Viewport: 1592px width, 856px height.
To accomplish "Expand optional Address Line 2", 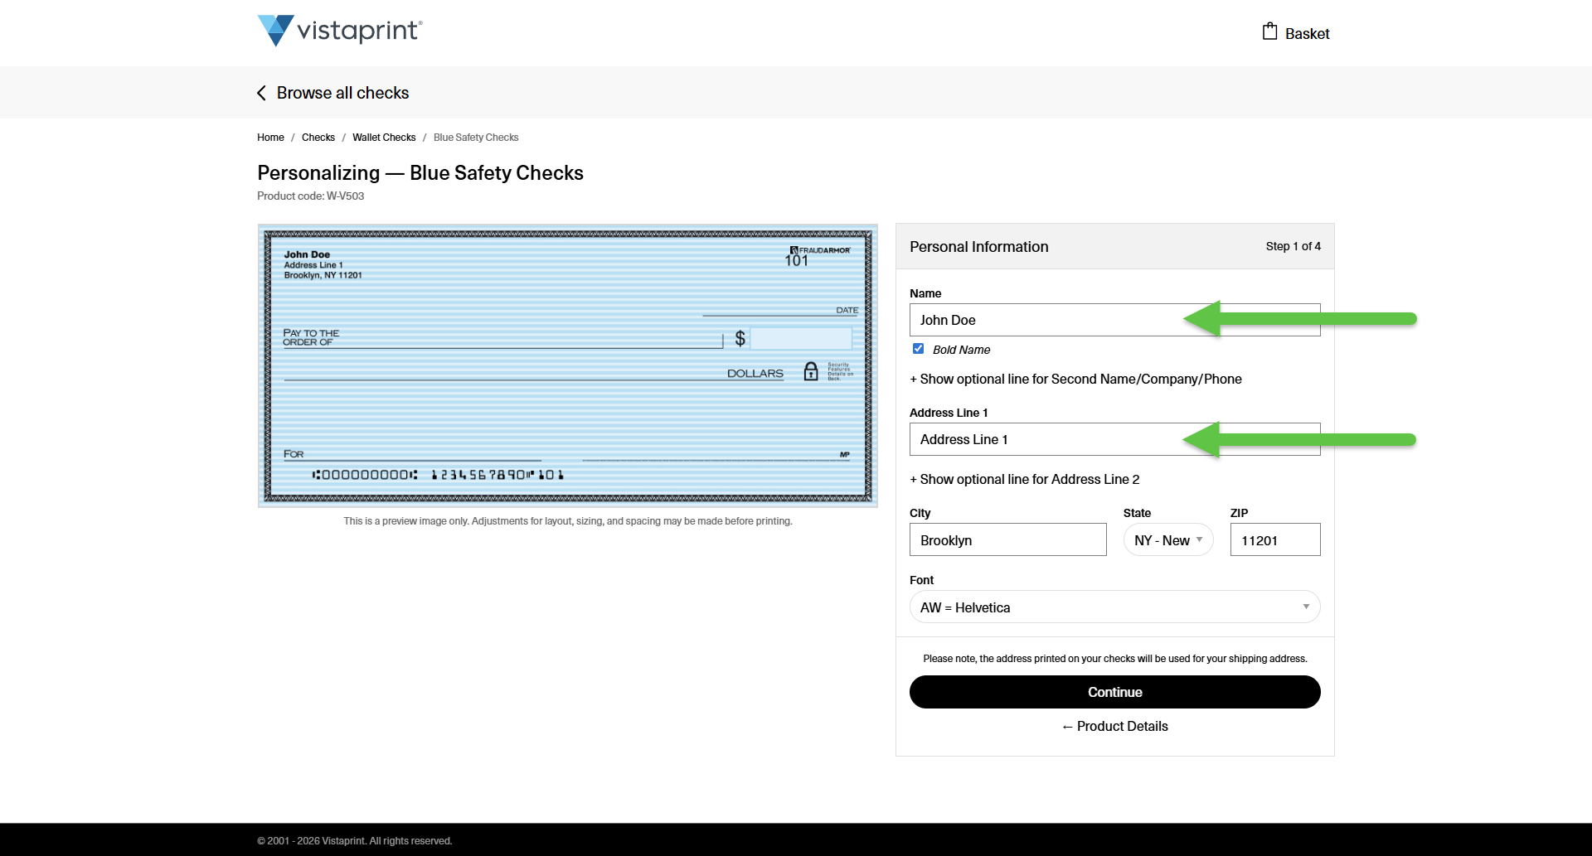I will pyautogui.click(x=1024, y=479).
